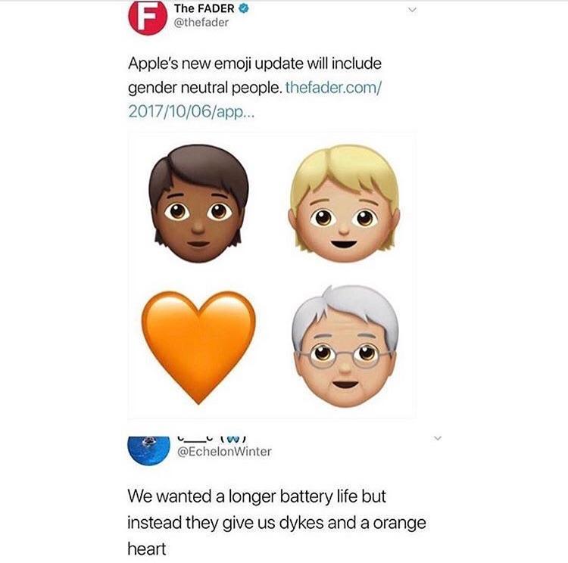
Task: Click the "gender neutral people." tweet text
Action: [205, 88]
